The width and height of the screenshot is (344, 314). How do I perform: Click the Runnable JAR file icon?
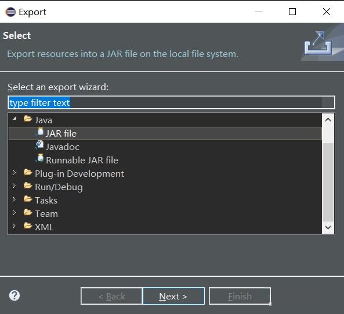coord(39,159)
